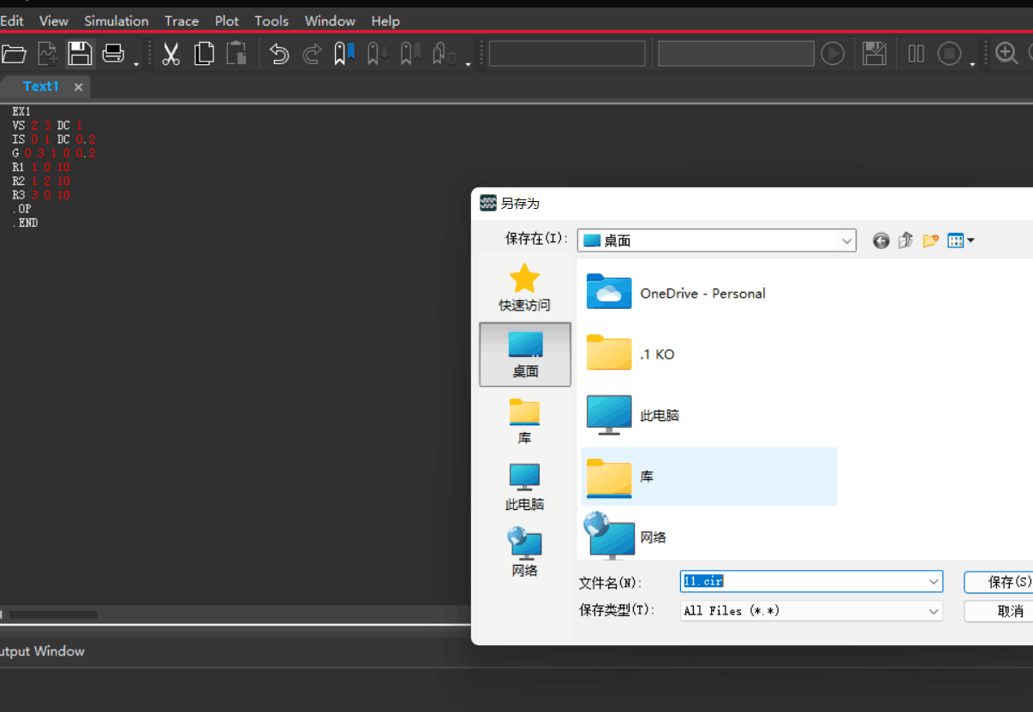Click the Save floppy disk icon

[x=80, y=54]
